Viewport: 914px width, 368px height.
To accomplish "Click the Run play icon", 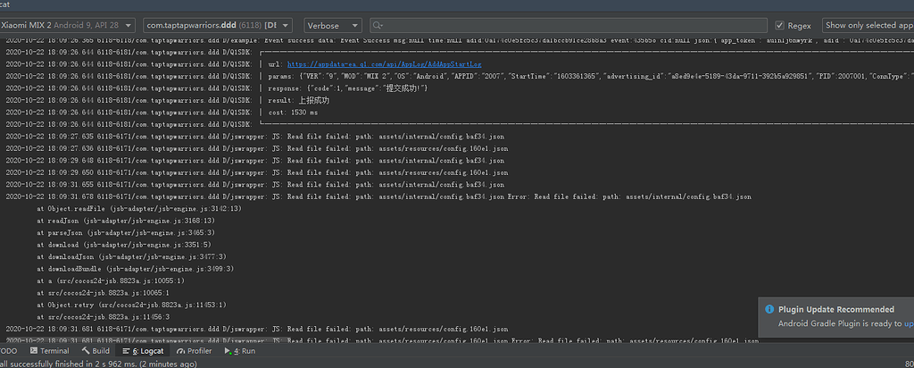I will 226,351.
